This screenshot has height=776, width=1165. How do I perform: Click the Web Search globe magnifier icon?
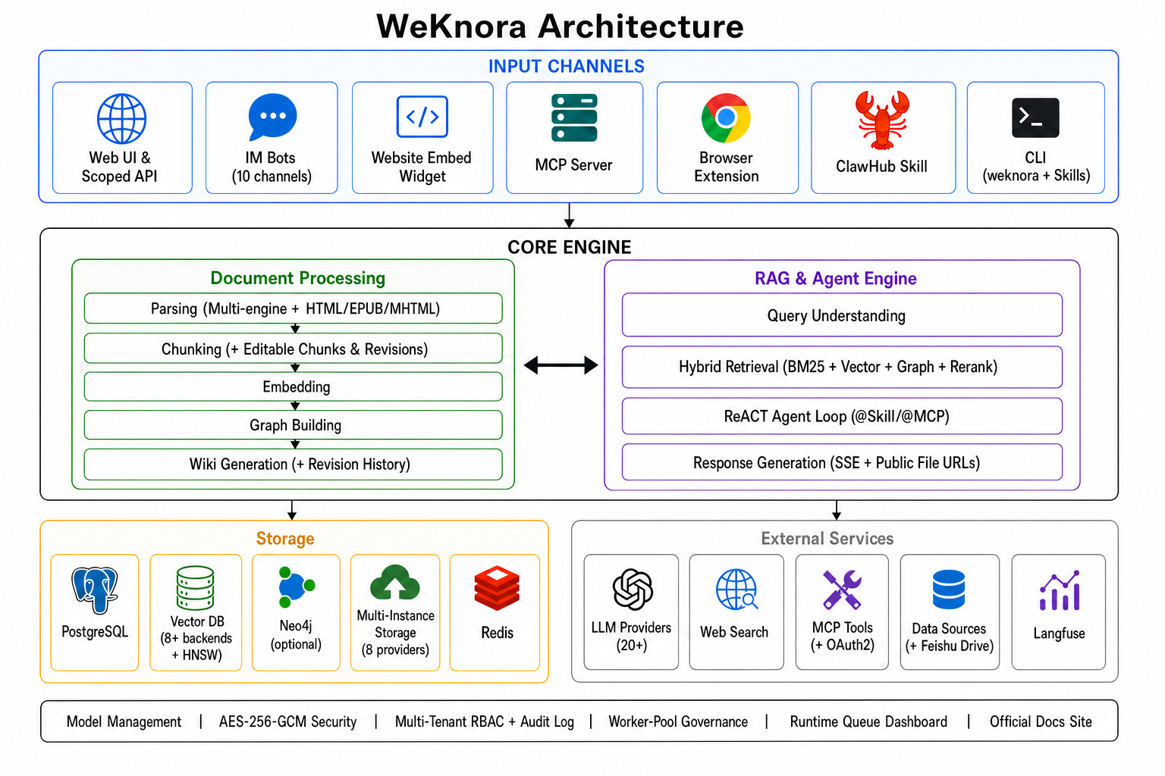[x=736, y=590]
